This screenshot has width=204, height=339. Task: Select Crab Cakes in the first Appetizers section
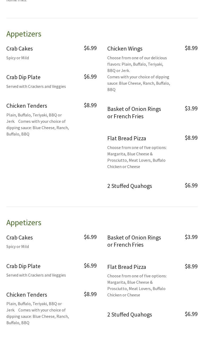pos(20,49)
